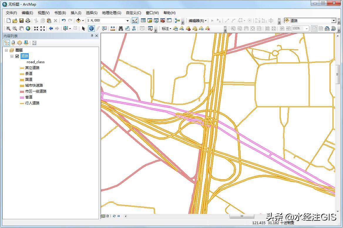Open the 地理处理(G) menu
The image size is (343, 228).
tap(111, 13)
